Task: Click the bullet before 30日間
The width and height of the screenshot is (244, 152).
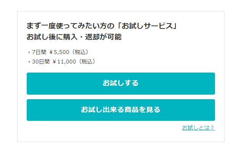Action: 29,61
